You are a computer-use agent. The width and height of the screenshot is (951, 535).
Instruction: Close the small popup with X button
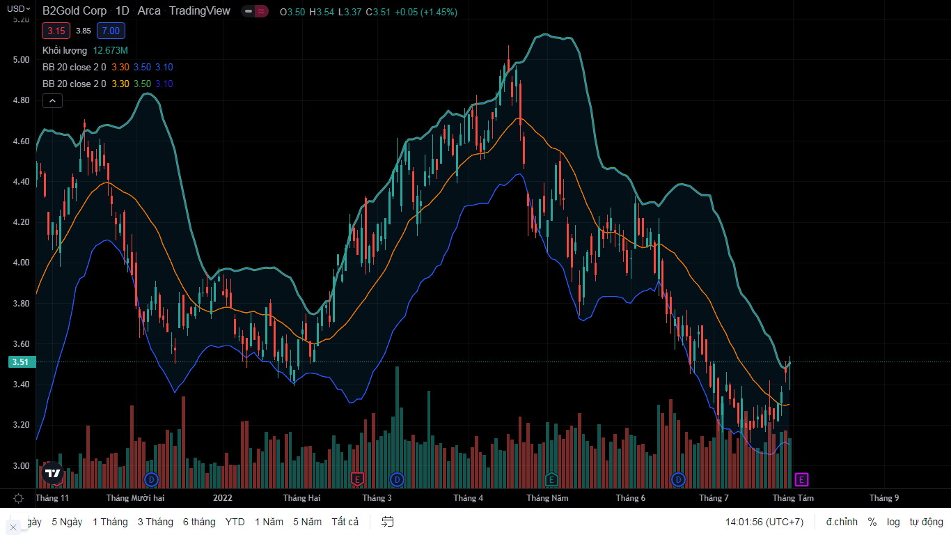(x=13, y=527)
